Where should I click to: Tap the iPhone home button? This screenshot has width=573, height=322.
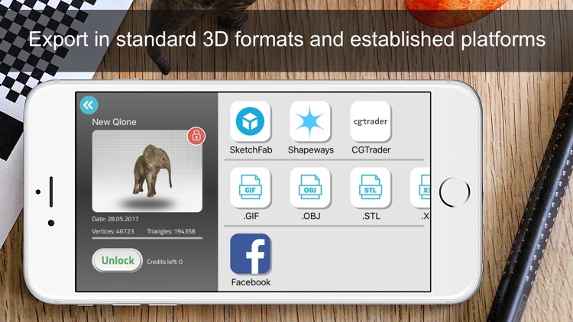click(455, 192)
